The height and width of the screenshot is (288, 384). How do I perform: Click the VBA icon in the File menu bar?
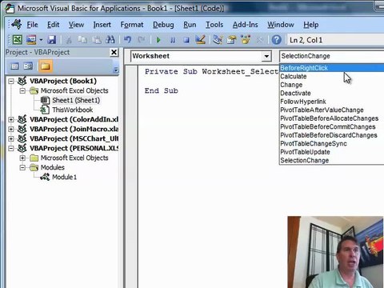point(17,24)
